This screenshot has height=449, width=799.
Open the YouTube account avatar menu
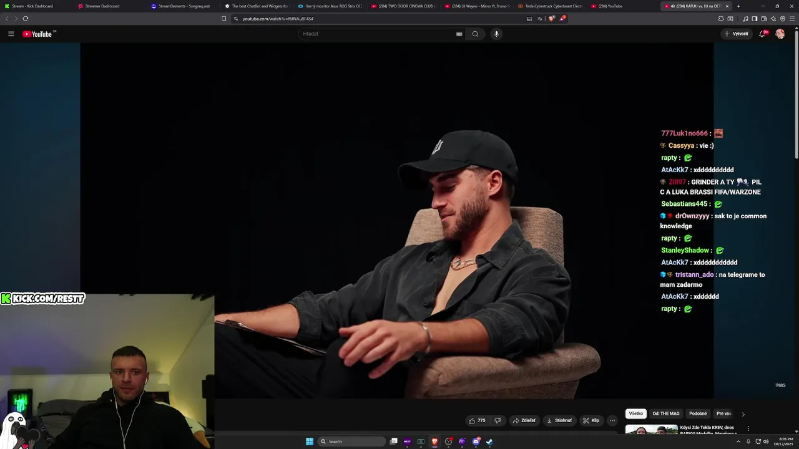coord(780,34)
